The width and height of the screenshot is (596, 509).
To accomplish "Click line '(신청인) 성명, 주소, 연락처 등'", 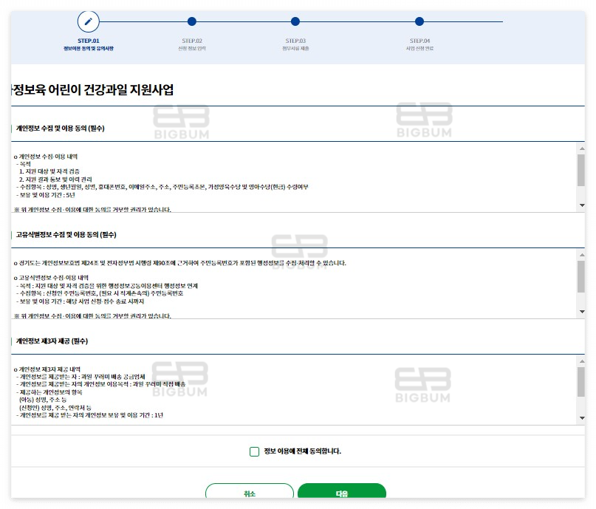I will pos(55,408).
